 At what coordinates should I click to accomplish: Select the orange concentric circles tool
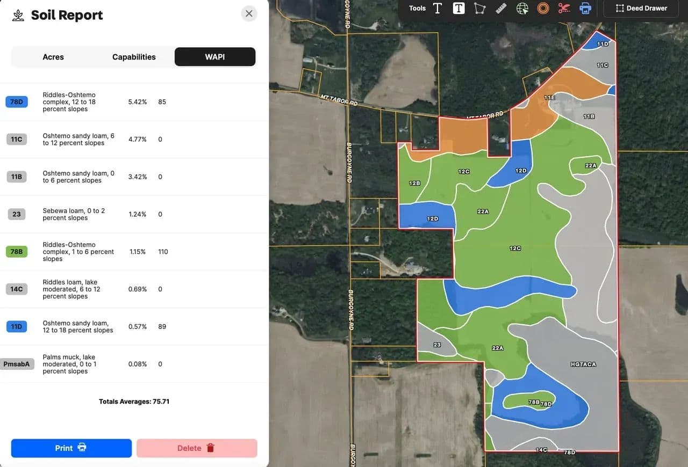tap(543, 8)
